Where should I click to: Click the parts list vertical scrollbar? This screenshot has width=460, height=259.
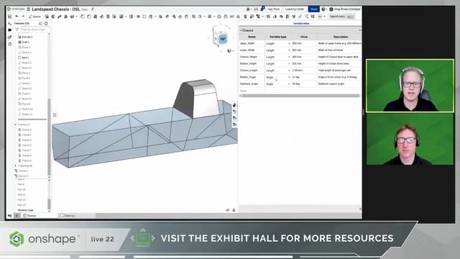[49, 204]
